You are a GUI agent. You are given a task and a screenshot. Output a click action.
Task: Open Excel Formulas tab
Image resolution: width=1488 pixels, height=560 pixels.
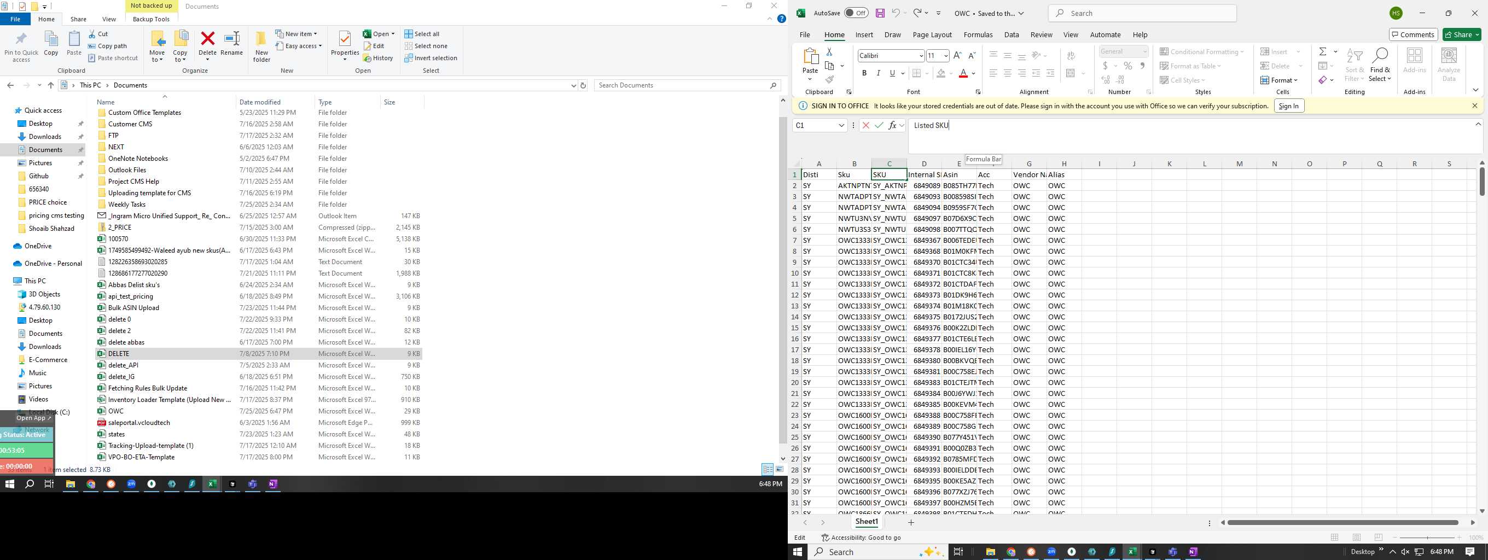pyautogui.click(x=978, y=34)
